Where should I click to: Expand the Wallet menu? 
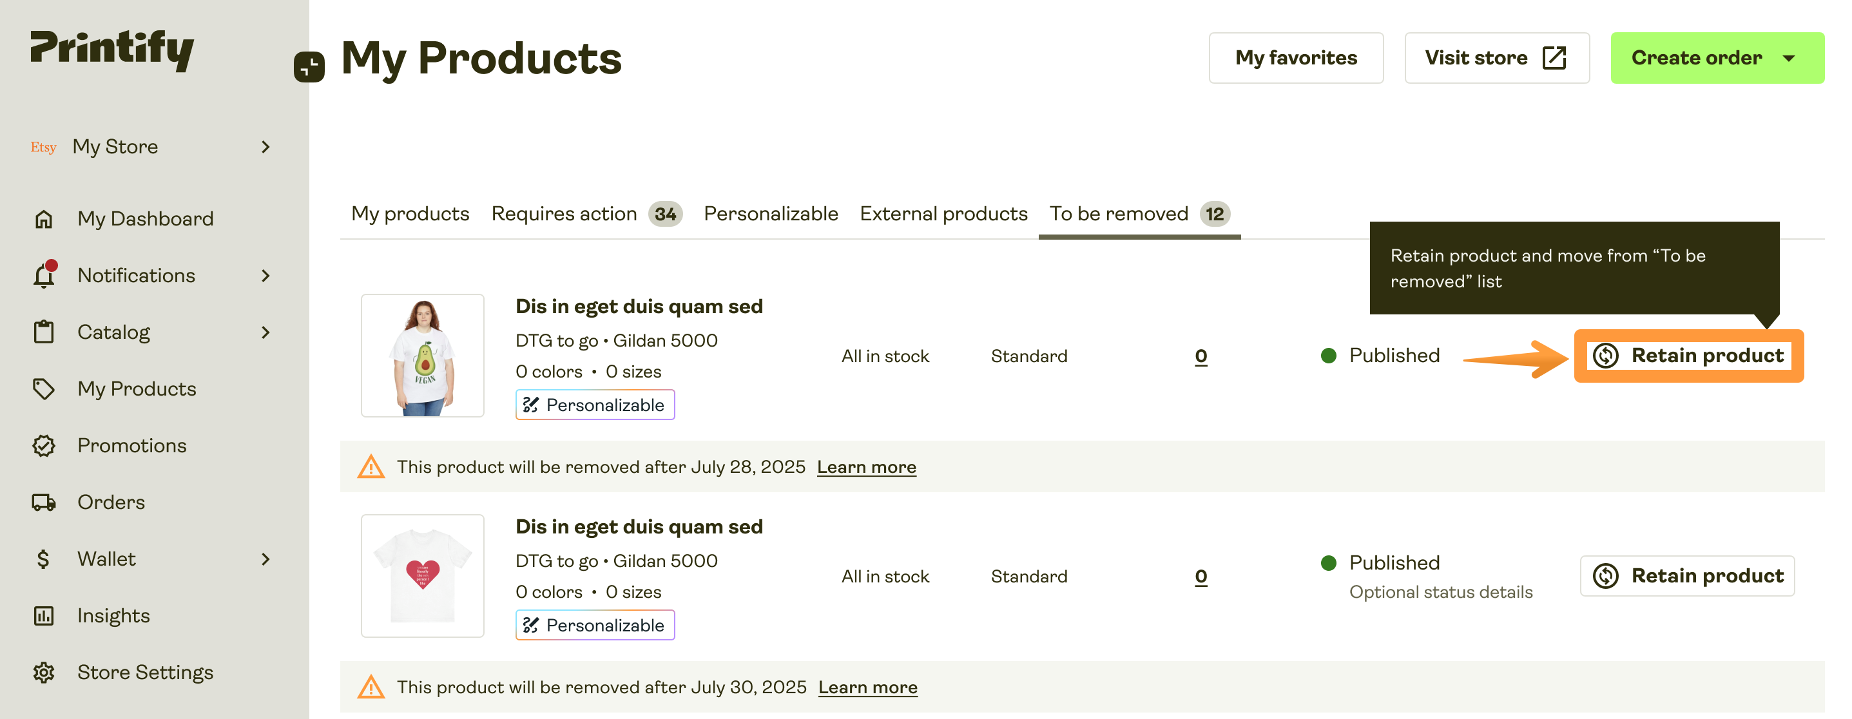265,559
